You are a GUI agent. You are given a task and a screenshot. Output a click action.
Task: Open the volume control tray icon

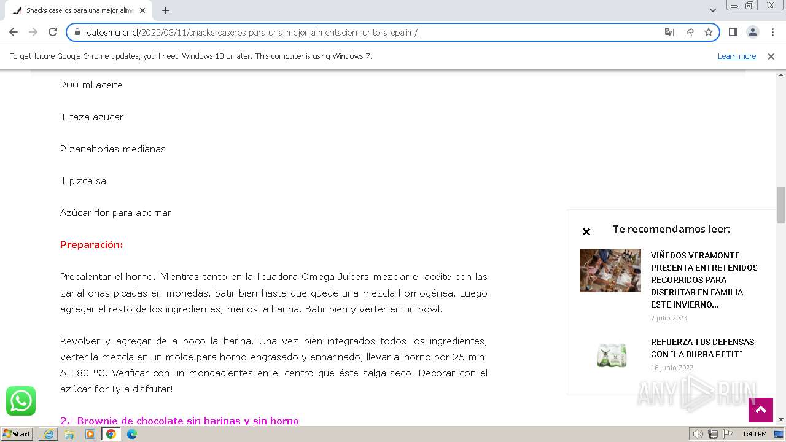coord(698,434)
